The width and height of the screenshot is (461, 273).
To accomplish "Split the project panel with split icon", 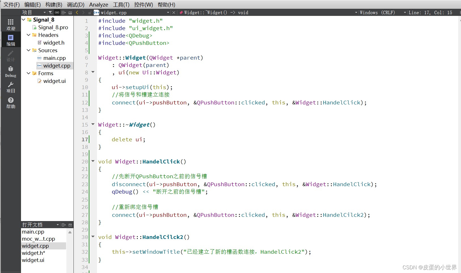I will 64,12.
